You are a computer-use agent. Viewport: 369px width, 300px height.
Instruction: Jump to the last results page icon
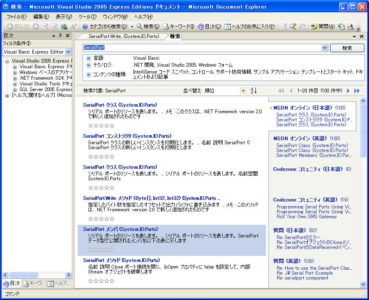tap(357, 91)
